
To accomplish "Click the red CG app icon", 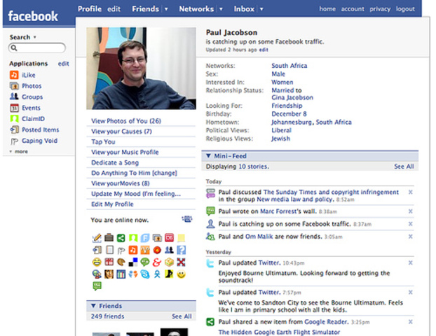I will [169, 238].
